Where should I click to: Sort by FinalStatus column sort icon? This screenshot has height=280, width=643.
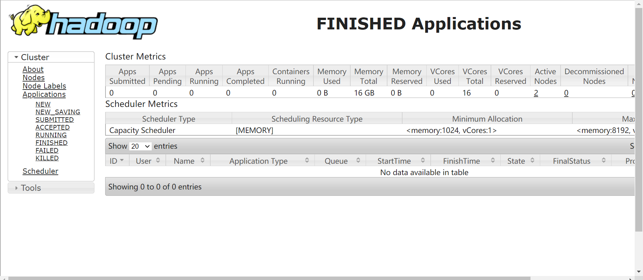click(x=604, y=160)
